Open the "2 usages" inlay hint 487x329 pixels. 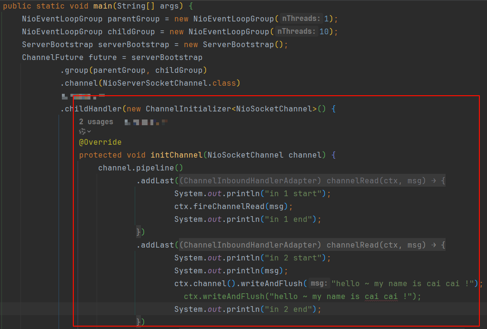(96, 122)
